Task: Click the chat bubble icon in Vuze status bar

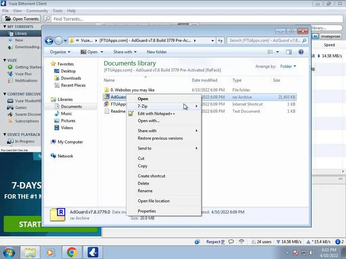Action: point(231,242)
